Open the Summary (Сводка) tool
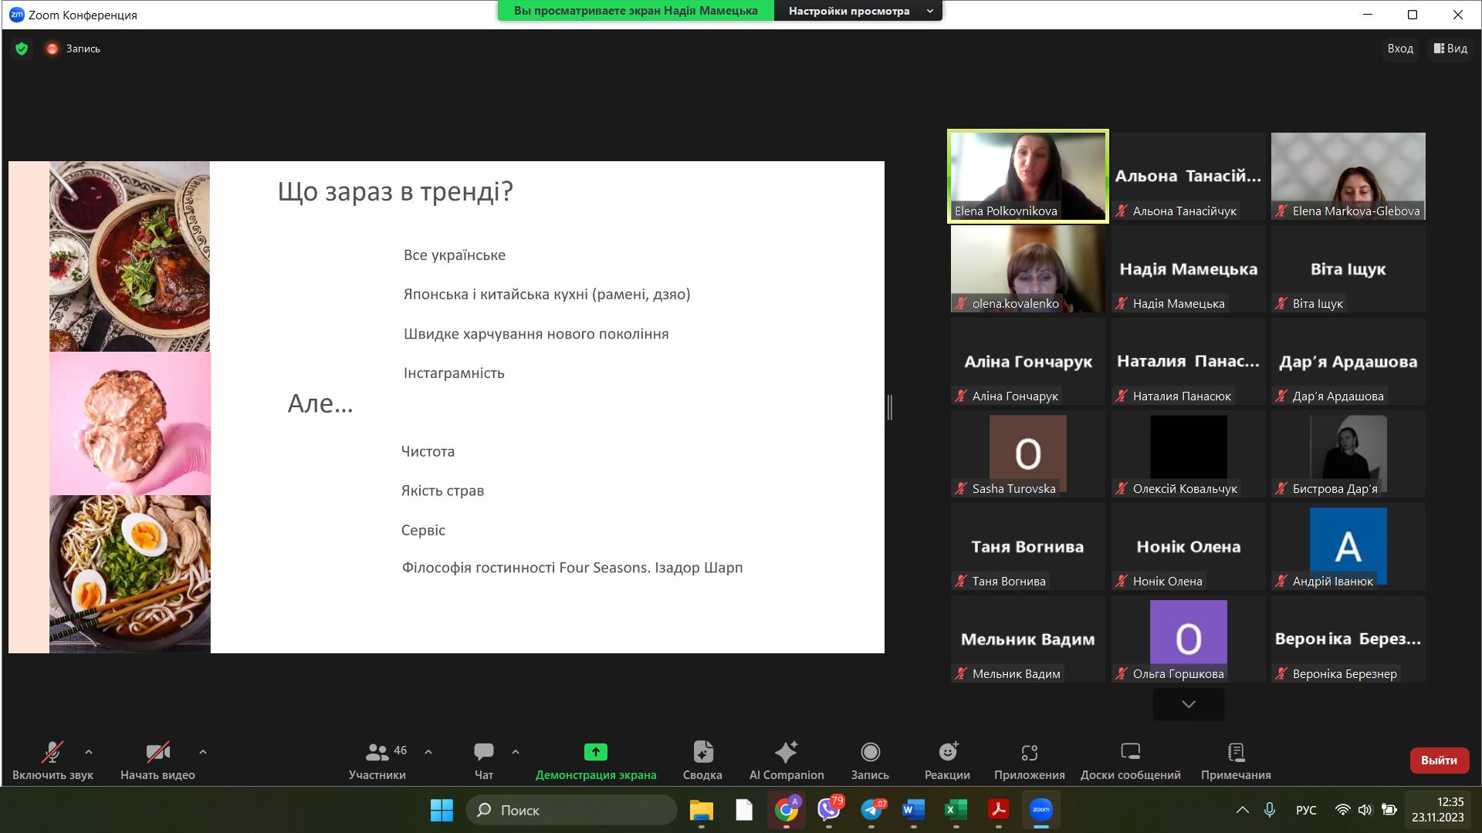1482x833 pixels. click(702, 760)
